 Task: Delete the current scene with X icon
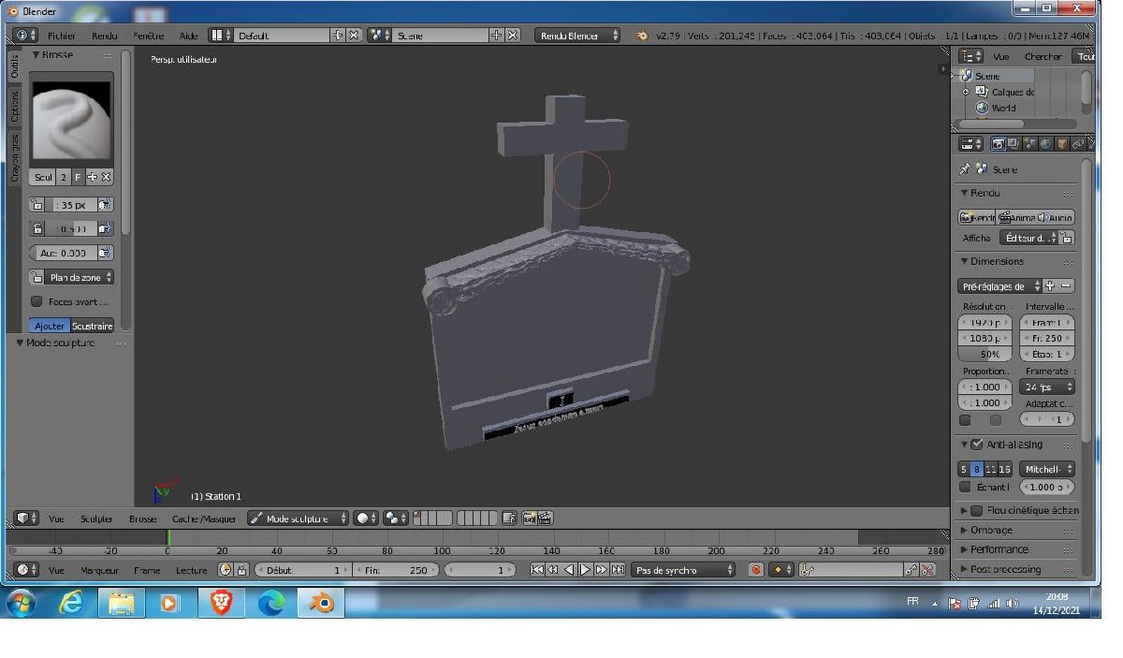[513, 36]
